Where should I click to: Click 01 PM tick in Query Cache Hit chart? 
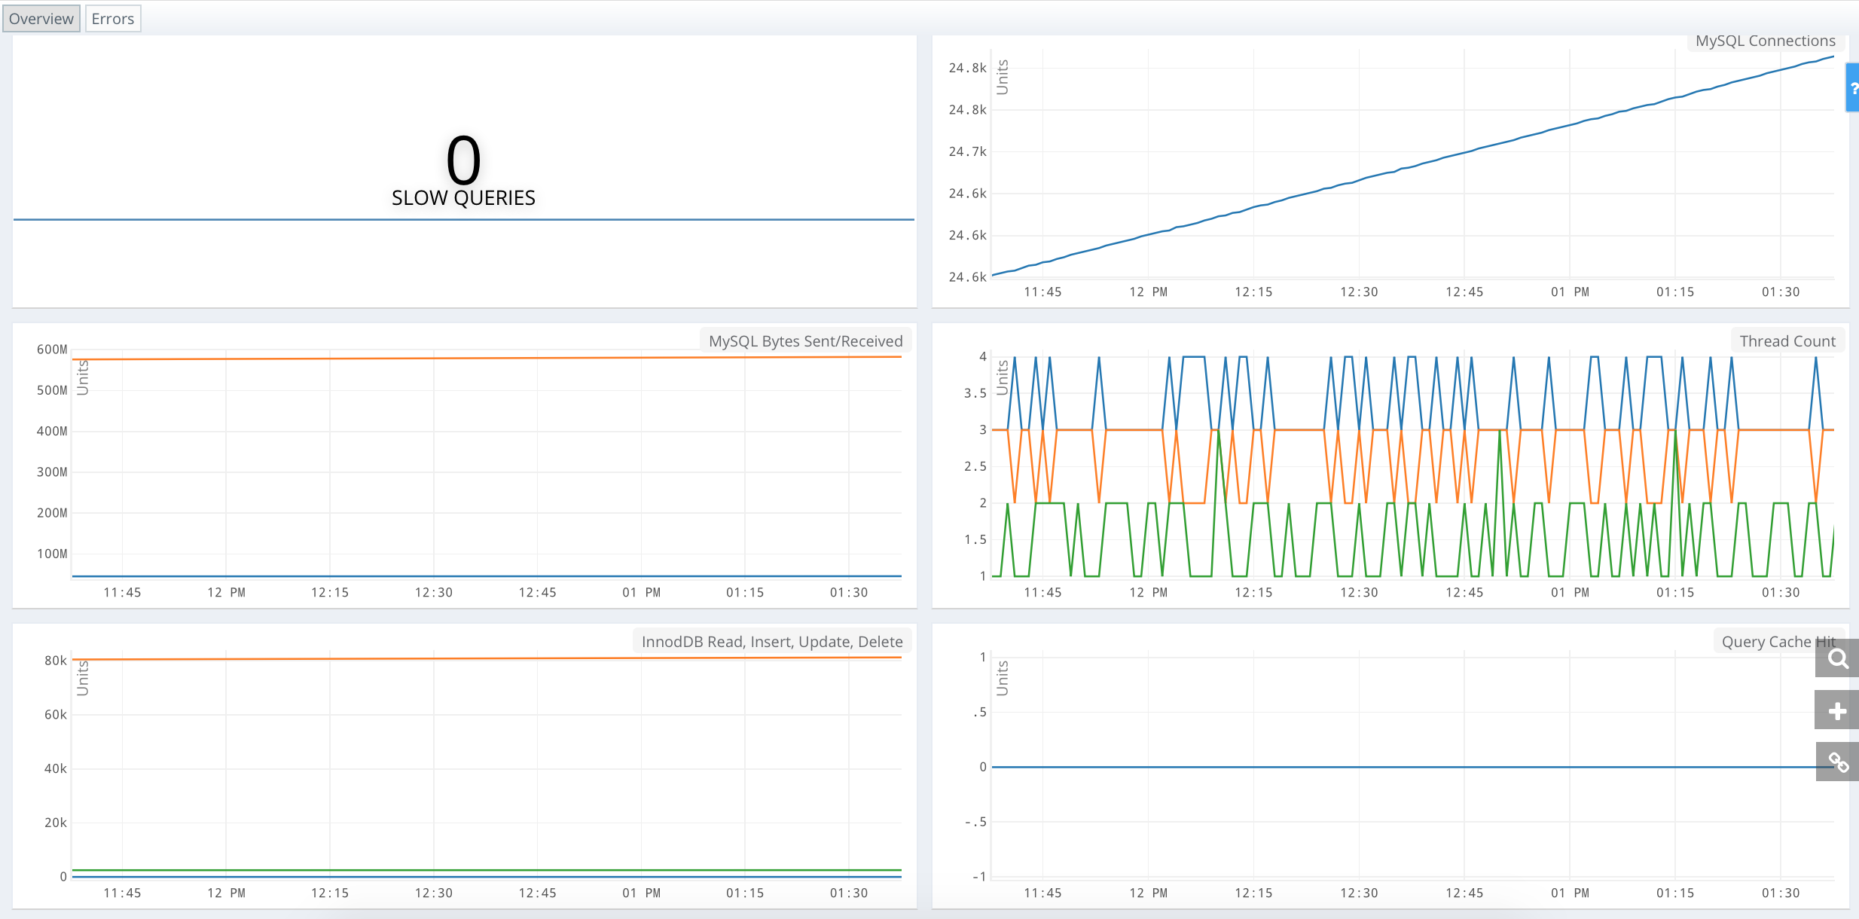(1570, 893)
